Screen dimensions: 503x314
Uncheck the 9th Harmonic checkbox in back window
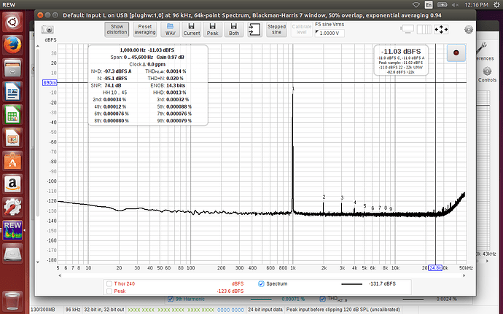click(171, 299)
